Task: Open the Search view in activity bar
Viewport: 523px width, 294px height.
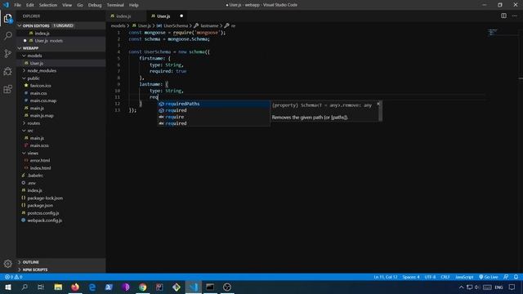Action: coord(8,36)
